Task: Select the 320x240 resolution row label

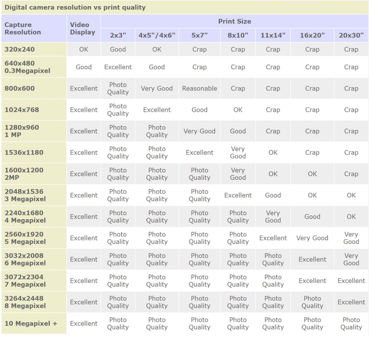Action: 20,49
